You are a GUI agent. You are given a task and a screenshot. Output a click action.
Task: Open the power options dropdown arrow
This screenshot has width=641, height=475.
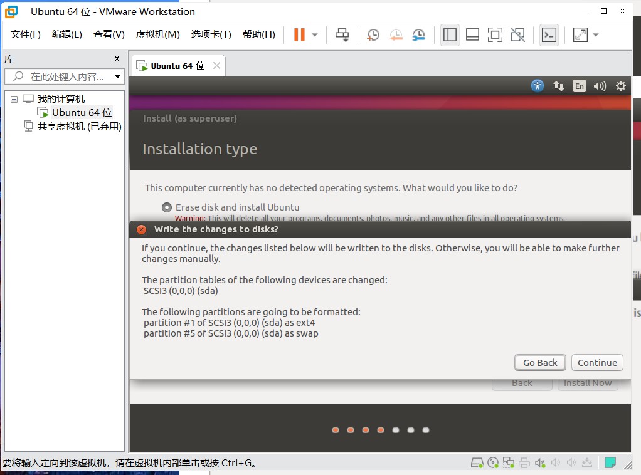315,35
